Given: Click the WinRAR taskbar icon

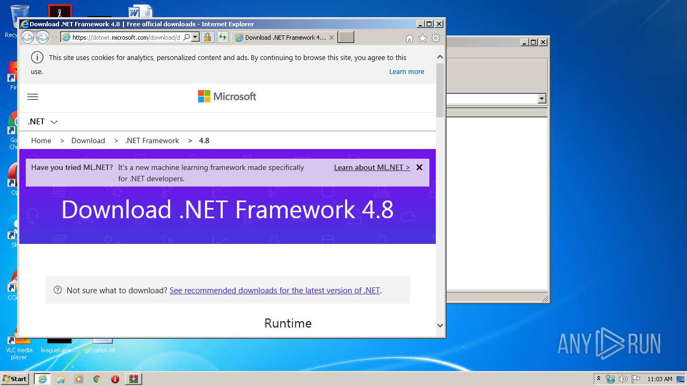Looking at the screenshot, I should [133, 379].
